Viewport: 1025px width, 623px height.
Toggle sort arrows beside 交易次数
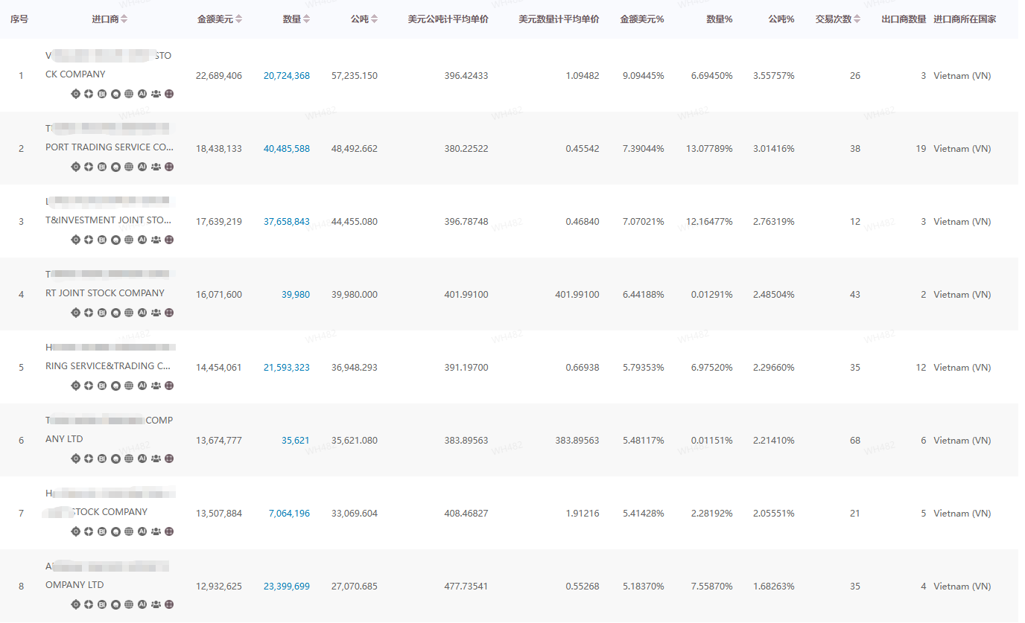[857, 19]
